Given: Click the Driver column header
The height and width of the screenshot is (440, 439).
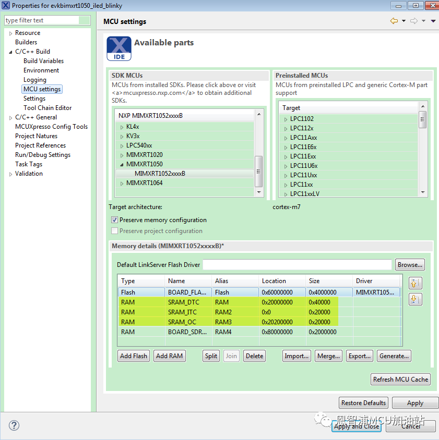Looking at the screenshot, I should click(376, 281).
